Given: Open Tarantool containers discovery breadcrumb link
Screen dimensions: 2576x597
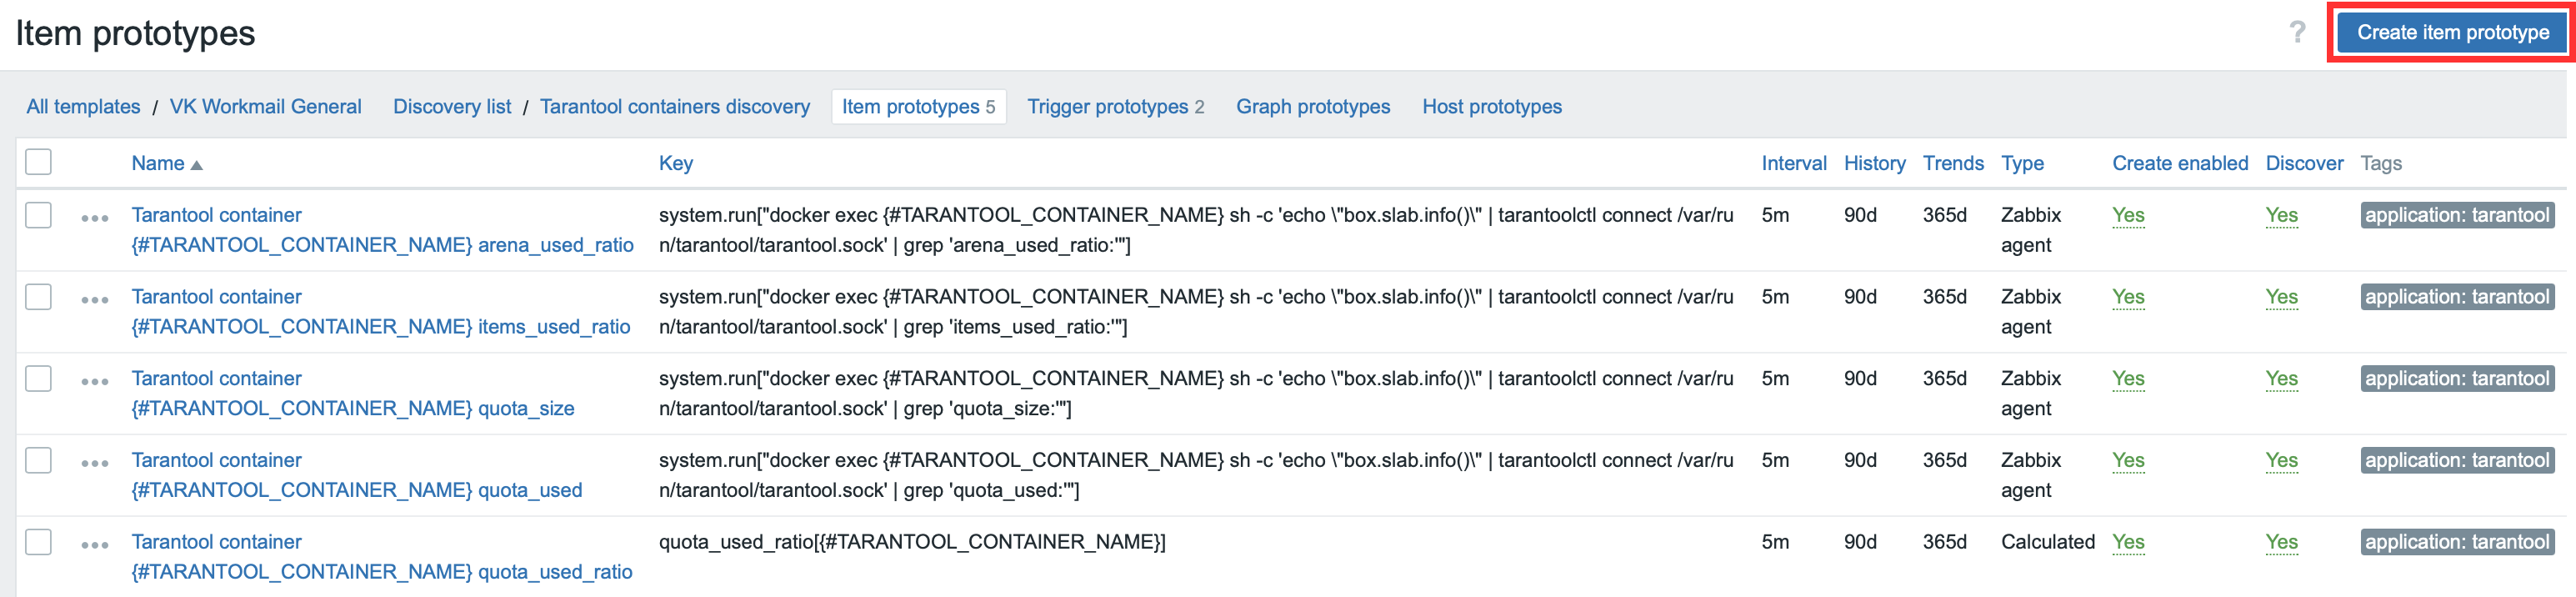Looking at the screenshot, I should pos(674,107).
